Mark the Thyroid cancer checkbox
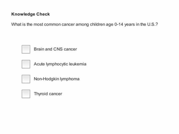This screenshot has width=179, height=134. pyautogui.click(x=26, y=94)
